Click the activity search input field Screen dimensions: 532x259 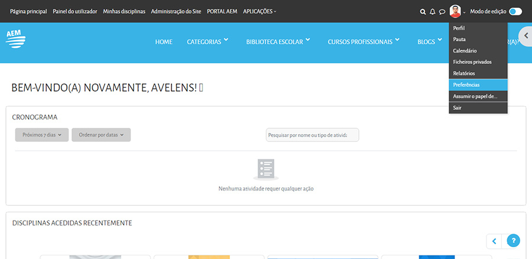click(x=312, y=135)
